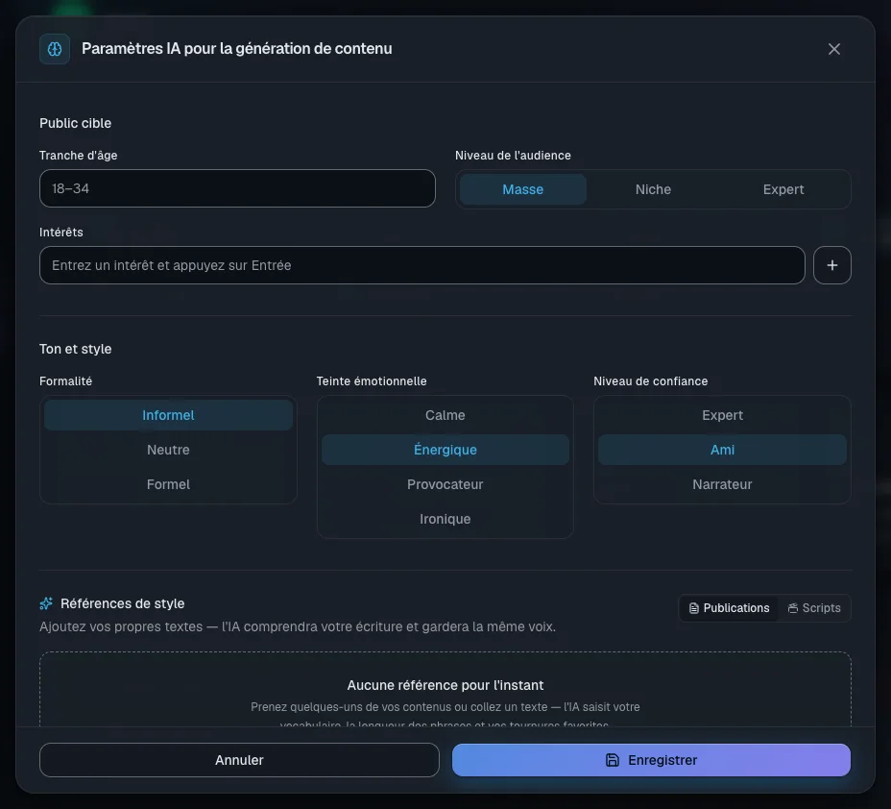Click the Niveau de confiance label

tap(650, 380)
